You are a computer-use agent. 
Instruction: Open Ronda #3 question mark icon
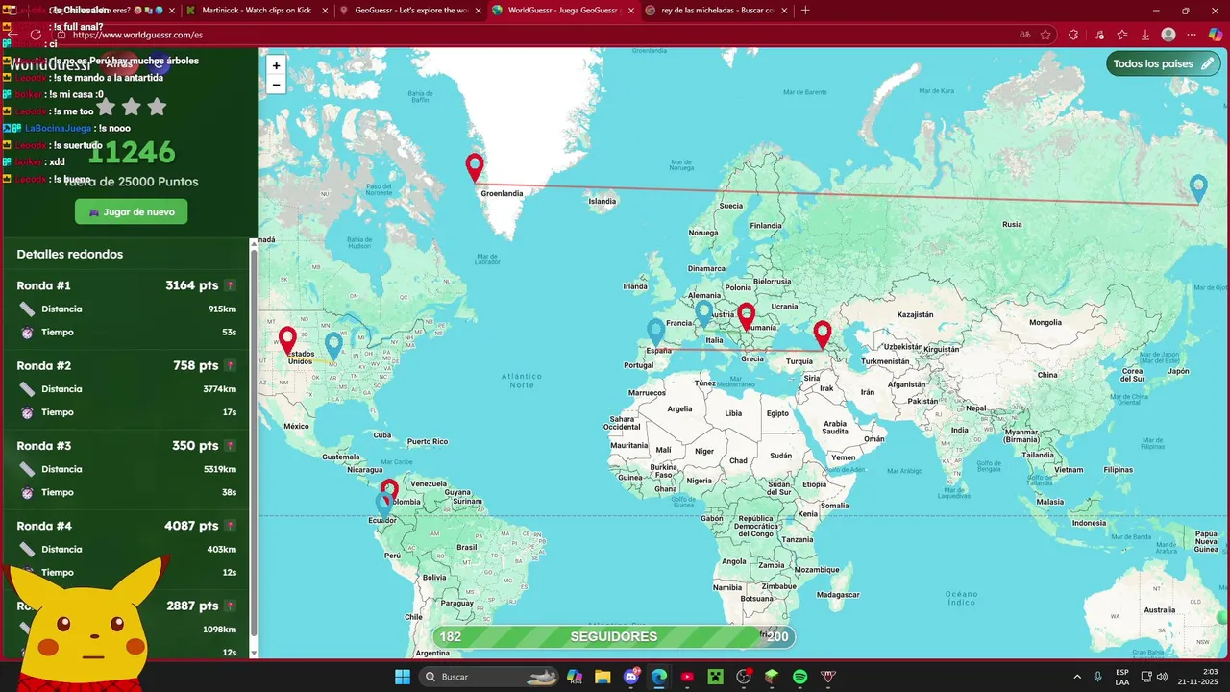point(230,446)
